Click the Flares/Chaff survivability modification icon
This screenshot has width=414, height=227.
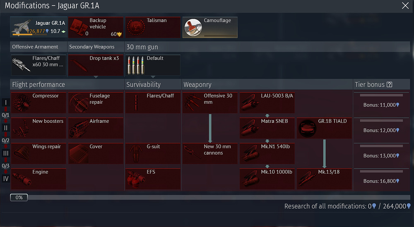[x=136, y=103]
